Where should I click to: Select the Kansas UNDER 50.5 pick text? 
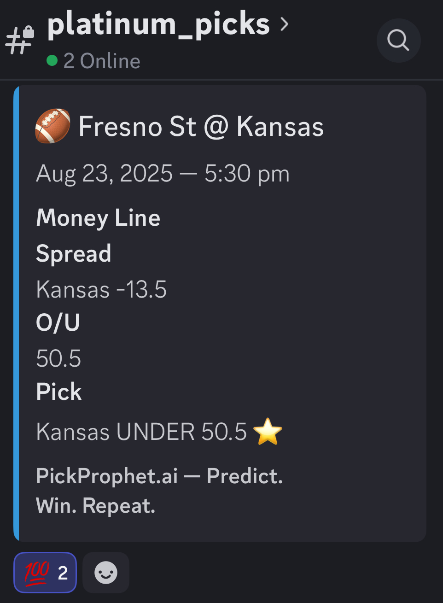(x=142, y=432)
